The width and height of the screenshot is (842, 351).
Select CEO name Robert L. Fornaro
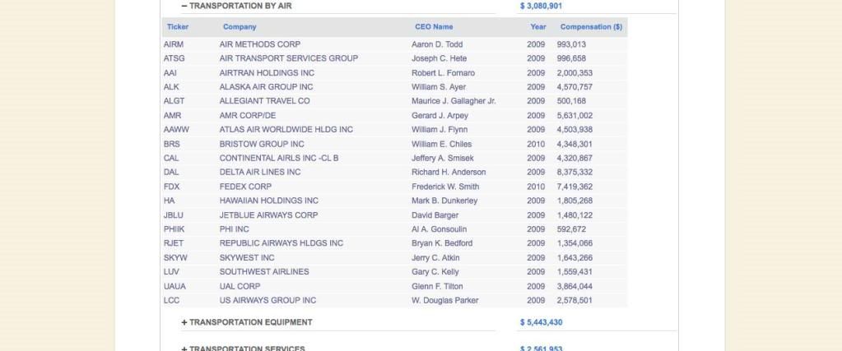(x=444, y=73)
